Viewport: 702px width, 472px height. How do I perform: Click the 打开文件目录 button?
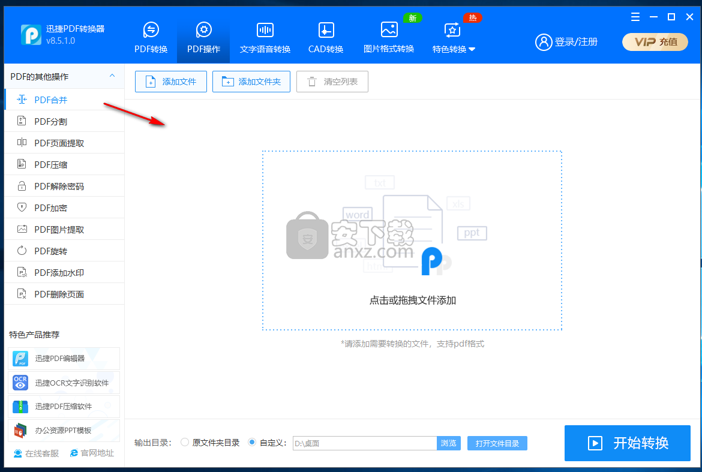click(497, 443)
